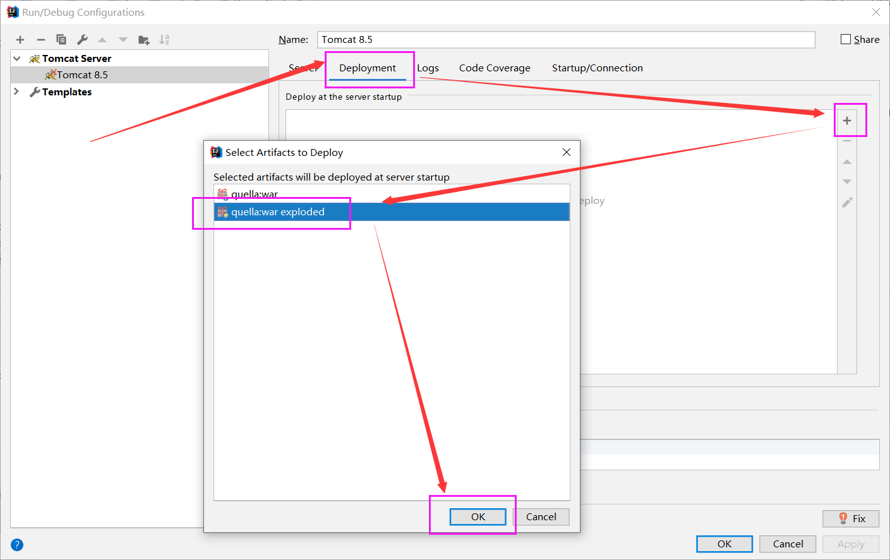Confirm artifact selection with OK
The width and height of the screenshot is (890, 560).
pos(478,516)
